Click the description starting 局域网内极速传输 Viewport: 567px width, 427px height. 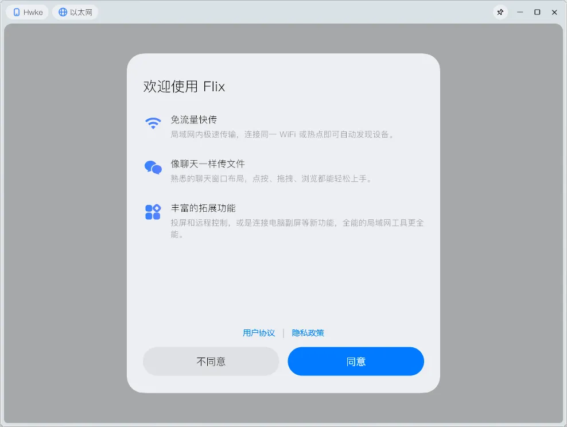(x=282, y=134)
